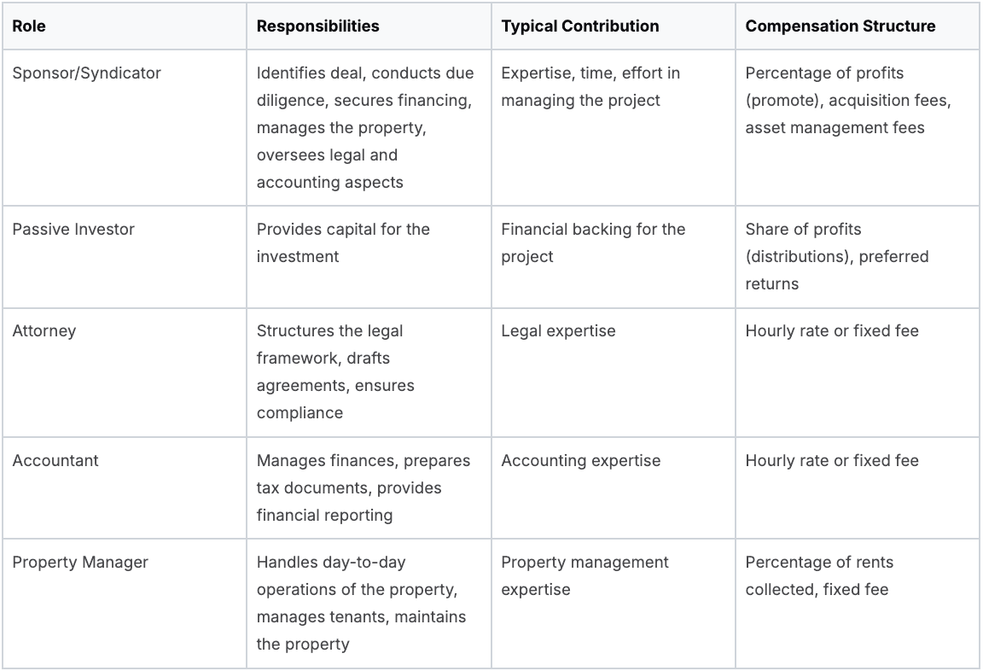Click the 'Property management expertise' cell
The width and height of the screenshot is (983, 671).
click(x=585, y=576)
